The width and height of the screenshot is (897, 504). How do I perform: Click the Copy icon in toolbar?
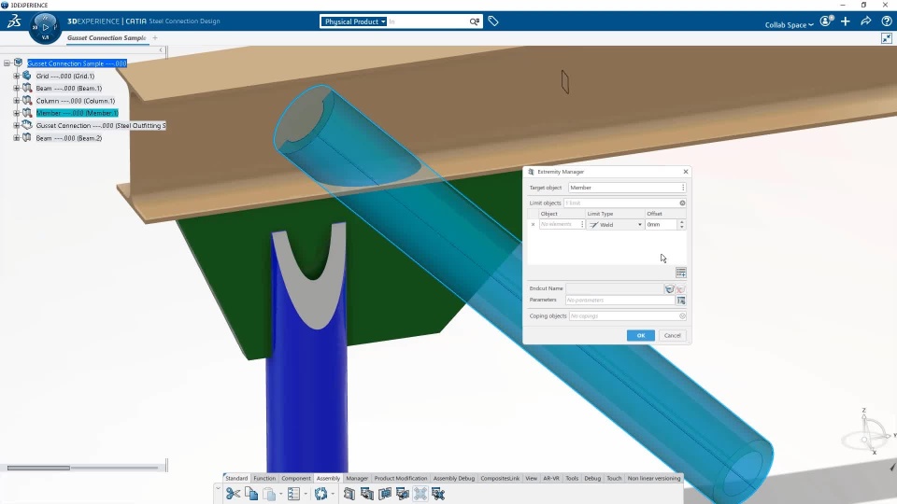(x=251, y=493)
